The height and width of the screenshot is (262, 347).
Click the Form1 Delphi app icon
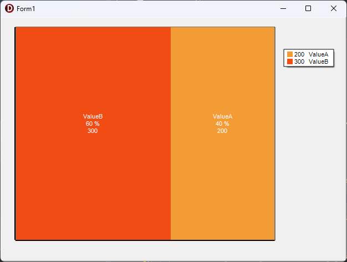9,8
